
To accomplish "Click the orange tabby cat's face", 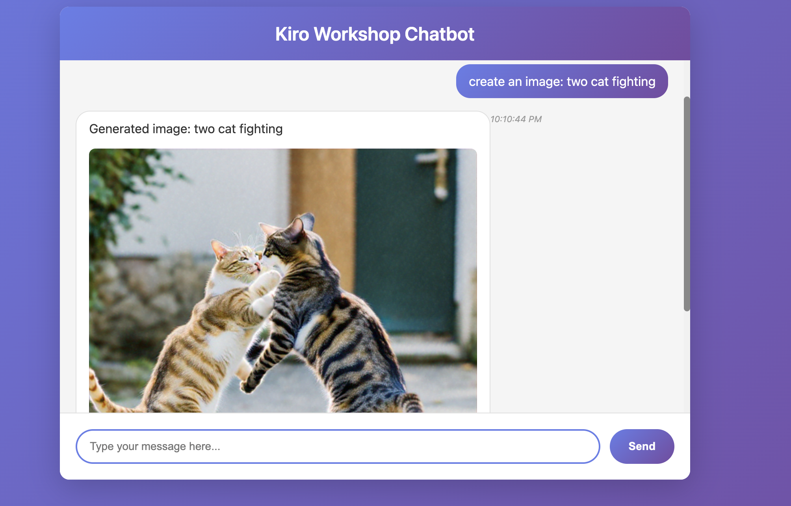I will pos(240,262).
